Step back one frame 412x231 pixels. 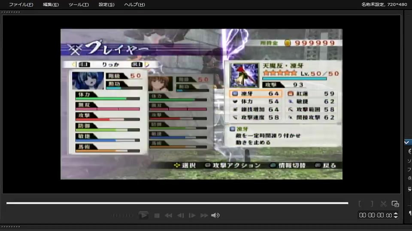[x=181, y=216]
